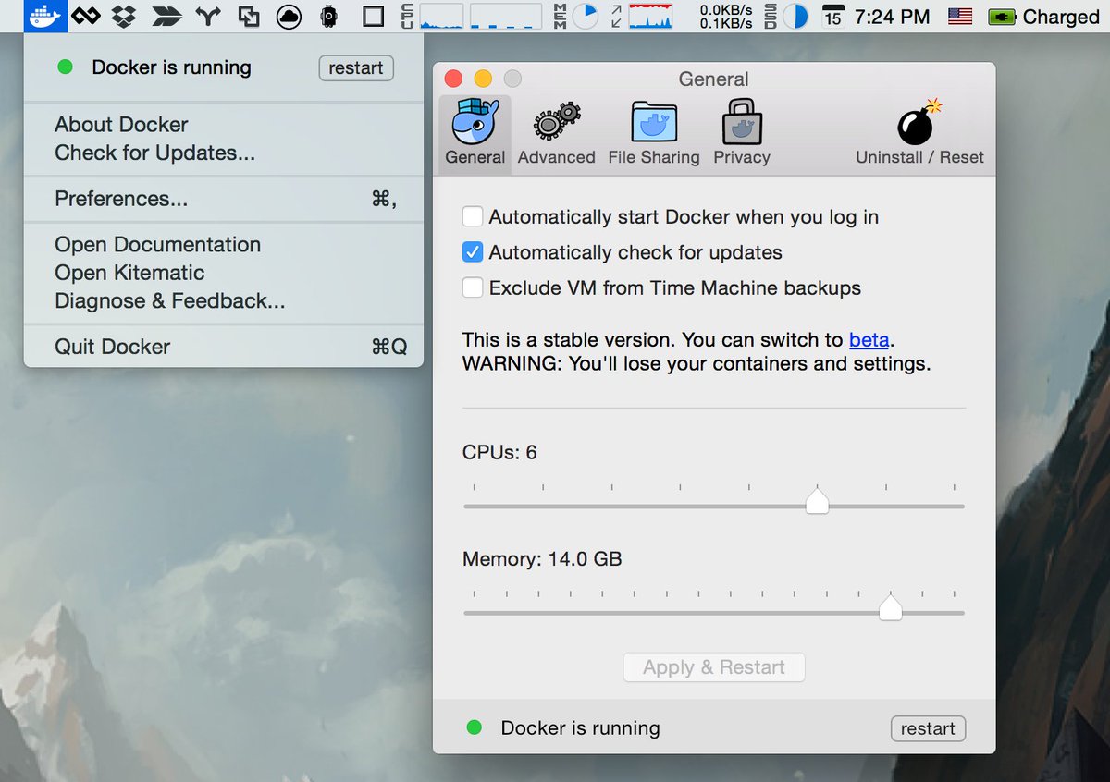Click the cloud-in-circle menu bar icon
1110x782 pixels.
coord(289,16)
